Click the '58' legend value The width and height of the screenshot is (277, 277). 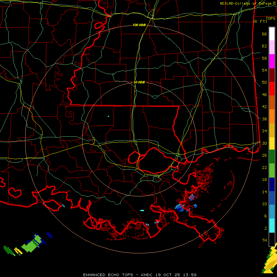point(264,58)
